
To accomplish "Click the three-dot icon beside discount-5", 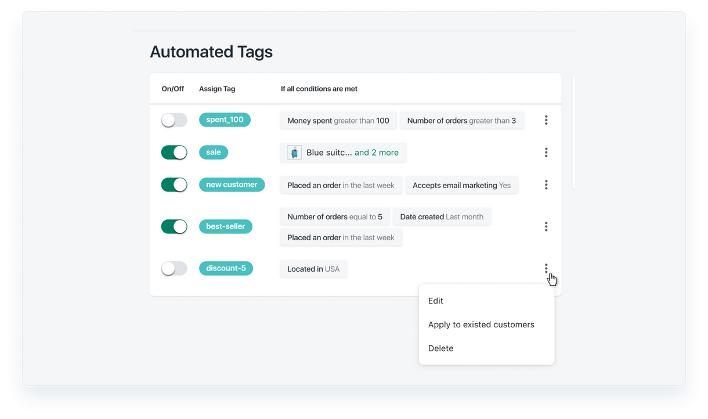I will [x=546, y=268].
